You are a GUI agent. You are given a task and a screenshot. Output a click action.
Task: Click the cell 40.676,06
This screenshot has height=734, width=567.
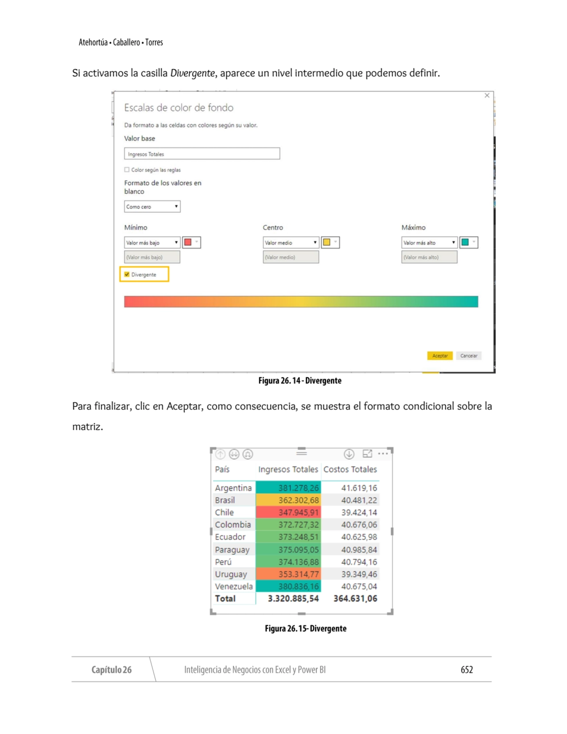[359, 525]
